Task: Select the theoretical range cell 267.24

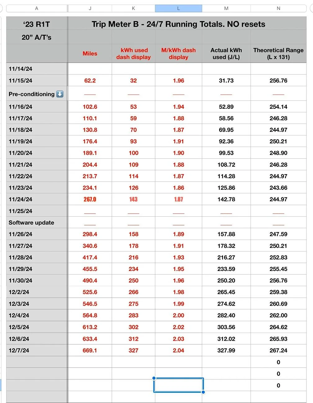Action: point(279,350)
